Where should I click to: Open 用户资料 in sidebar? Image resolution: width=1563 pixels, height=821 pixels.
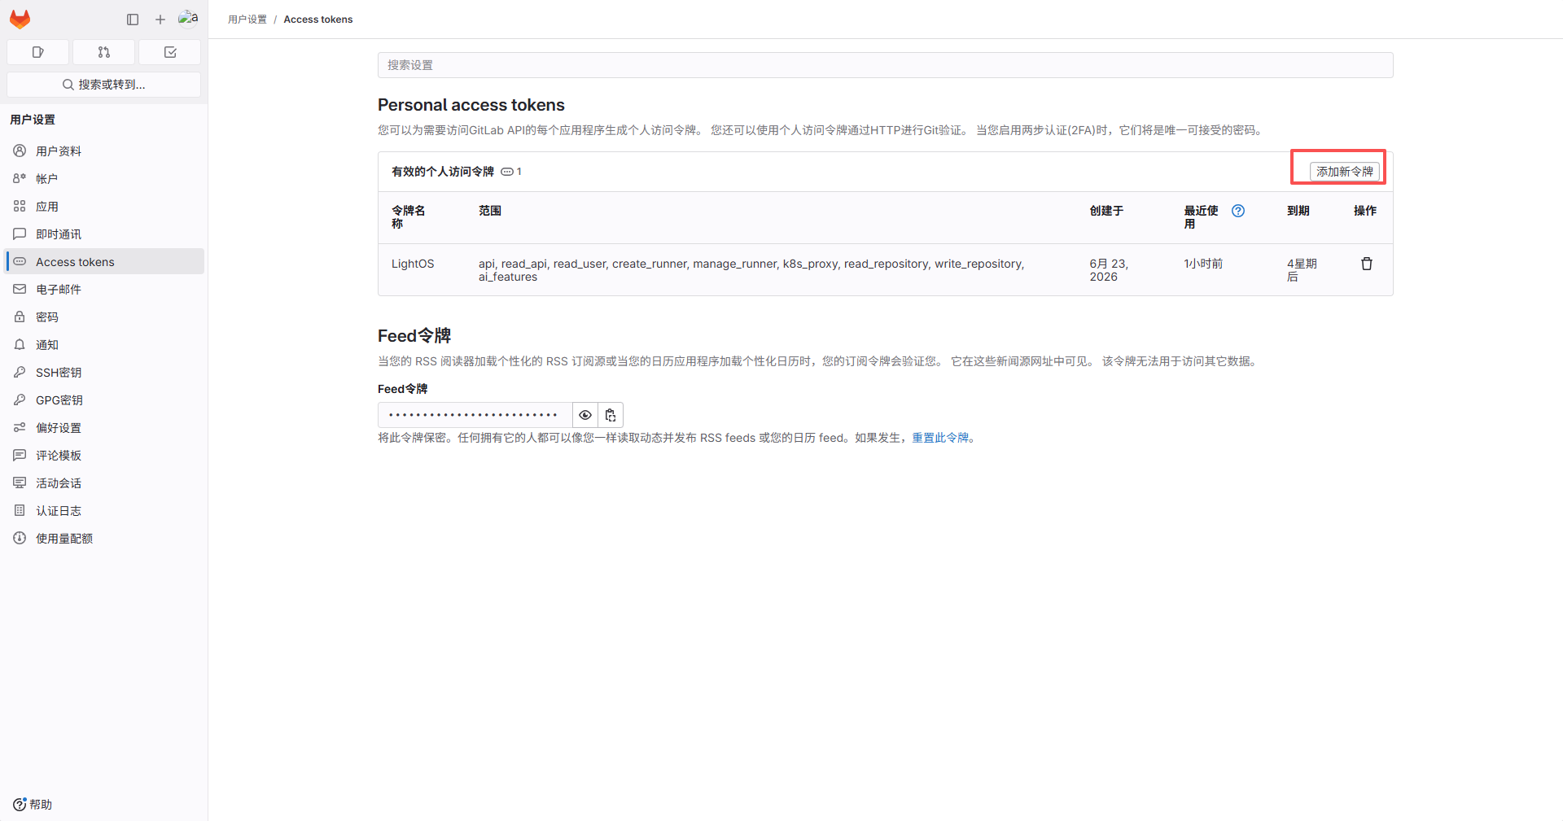tap(104, 151)
